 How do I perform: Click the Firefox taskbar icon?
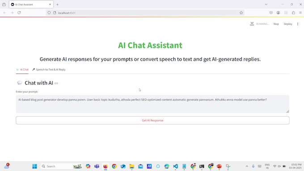tap(106, 166)
